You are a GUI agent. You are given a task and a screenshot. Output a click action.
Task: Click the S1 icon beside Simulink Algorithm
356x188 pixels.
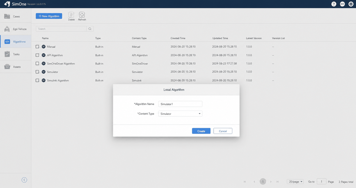click(43, 80)
